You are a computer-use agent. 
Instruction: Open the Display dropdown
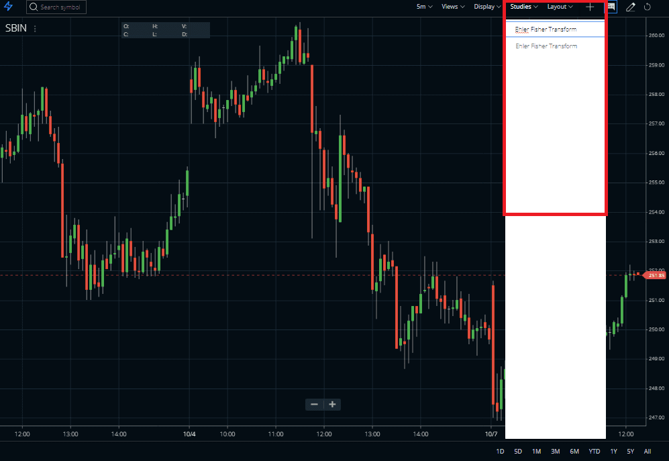pyautogui.click(x=487, y=7)
